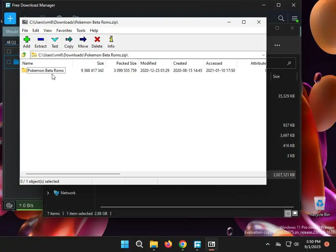Screen dimensions: 336x252
Task: Open the volume control in tray
Action: (x=296, y=244)
